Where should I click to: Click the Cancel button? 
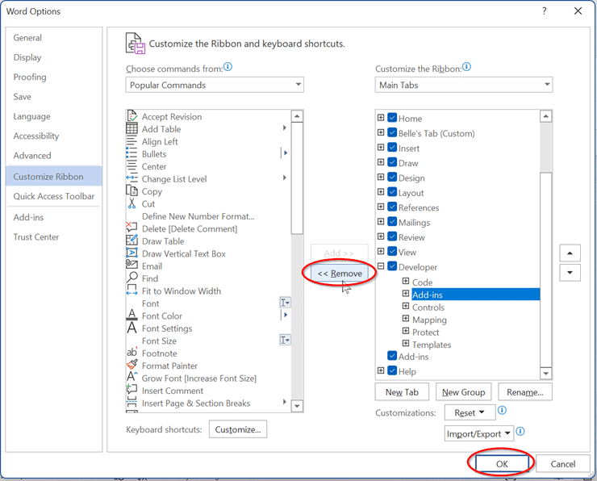563,463
